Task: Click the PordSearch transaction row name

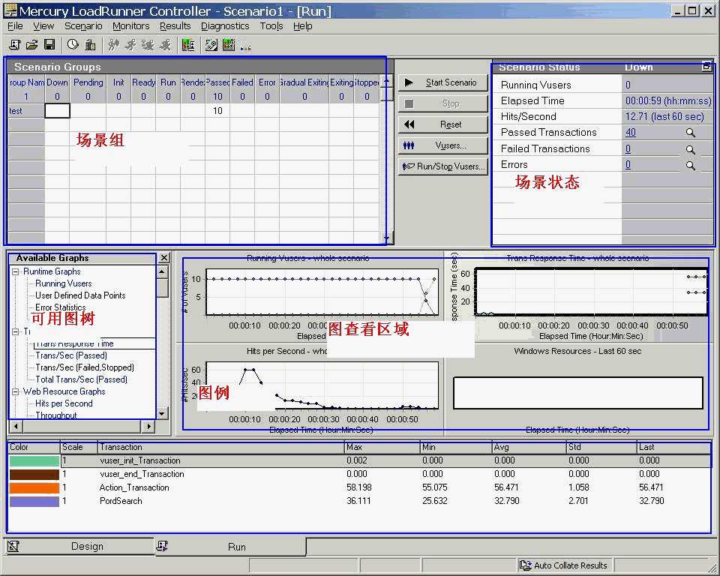Action: coord(121,501)
